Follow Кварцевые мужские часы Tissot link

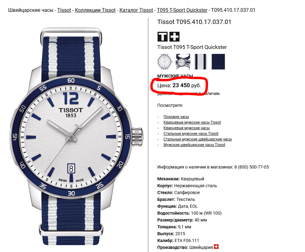coord(192,122)
